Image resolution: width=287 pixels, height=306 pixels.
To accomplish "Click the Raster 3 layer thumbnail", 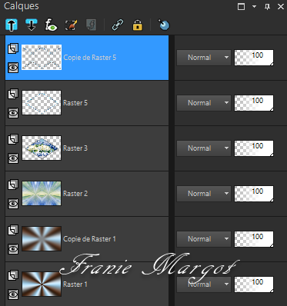I will (x=42, y=148).
